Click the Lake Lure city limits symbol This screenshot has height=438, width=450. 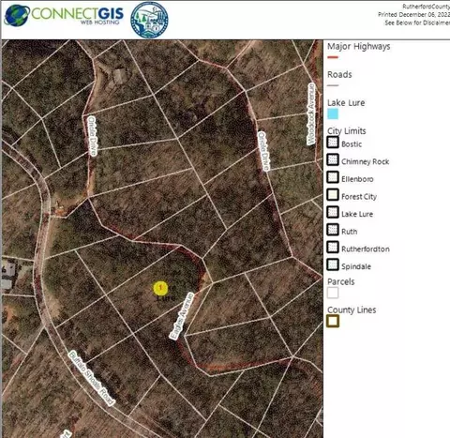pyautogui.click(x=333, y=213)
